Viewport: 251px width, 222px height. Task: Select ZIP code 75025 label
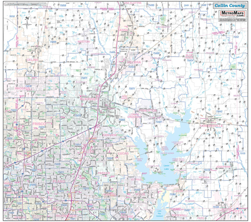[x=57, y=164]
